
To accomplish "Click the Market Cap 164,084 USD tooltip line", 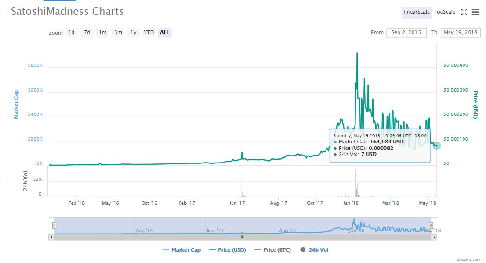I will [369, 142].
